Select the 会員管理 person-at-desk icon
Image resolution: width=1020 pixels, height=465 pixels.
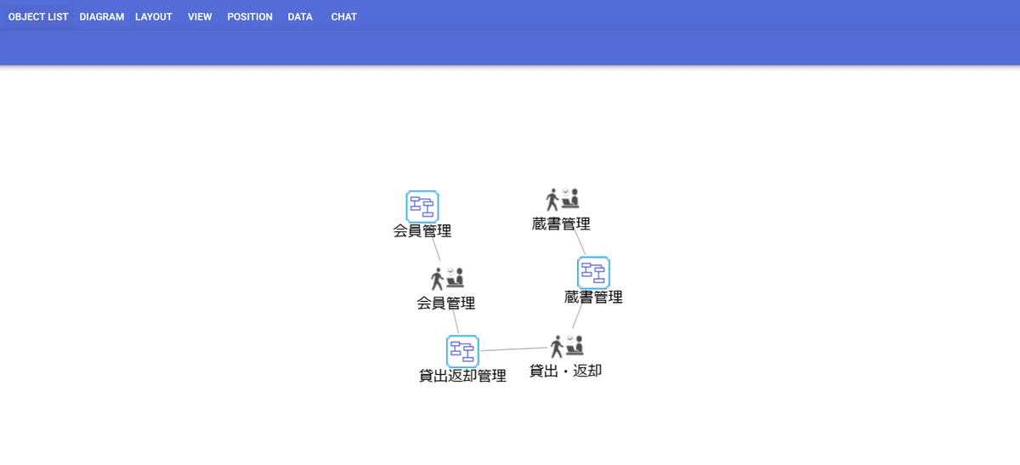pyautogui.click(x=447, y=278)
